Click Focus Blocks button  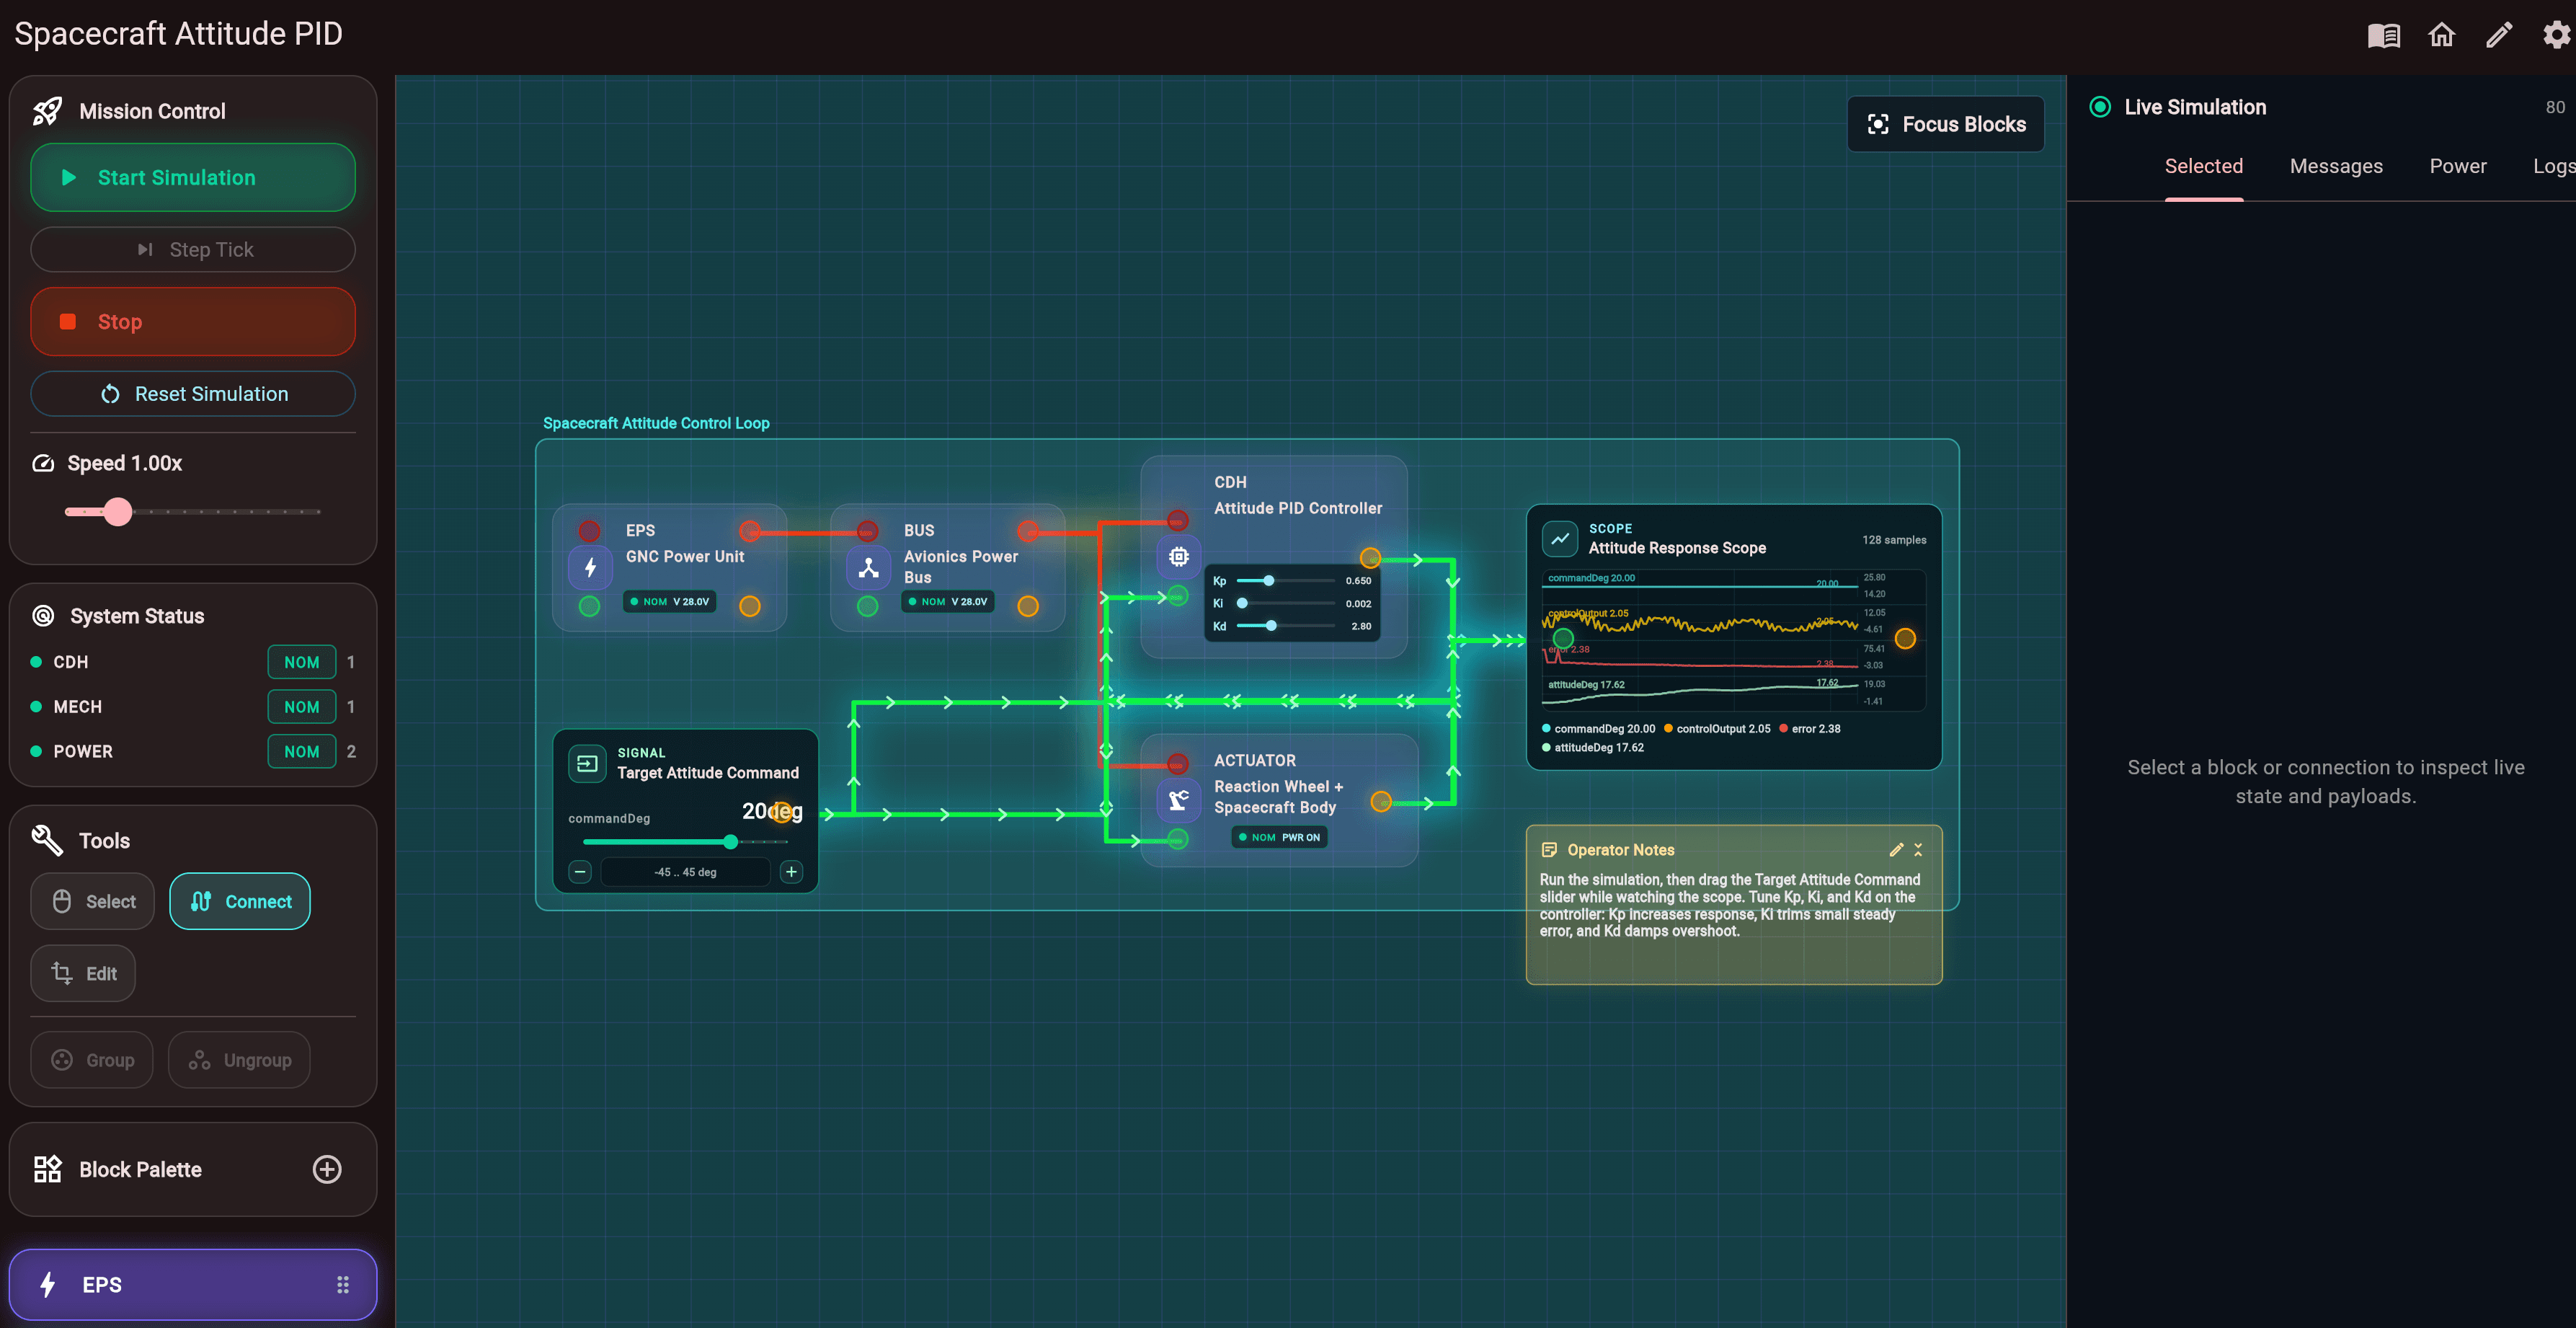coord(1945,124)
